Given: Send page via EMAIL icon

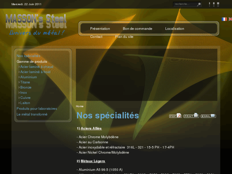Looking at the screenshot, I should [x=208, y=116].
